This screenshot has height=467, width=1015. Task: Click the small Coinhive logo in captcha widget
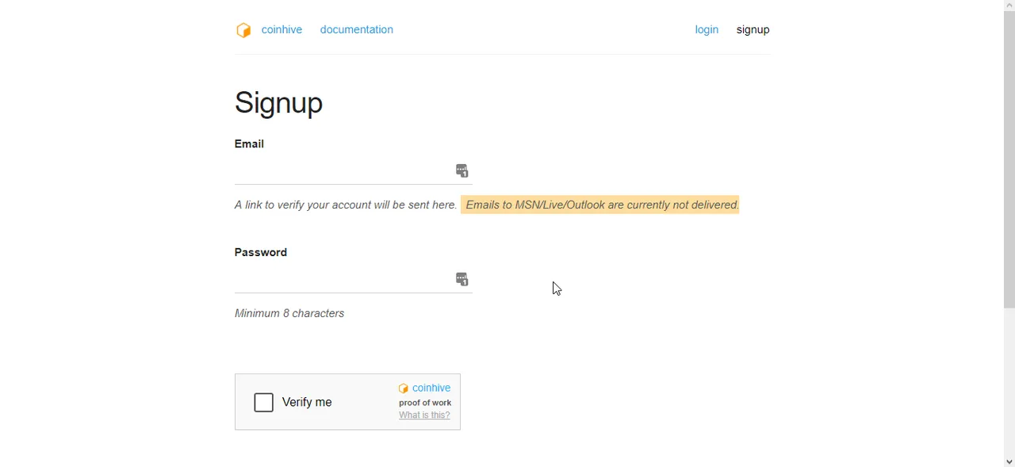(x=403, y=389)
